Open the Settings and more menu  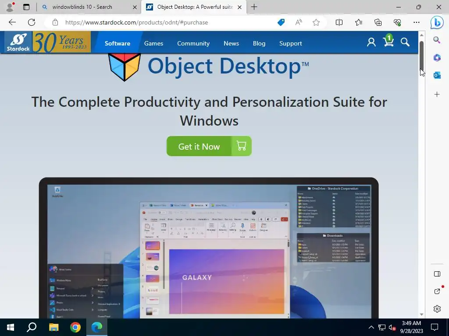[x=417, y=22]
